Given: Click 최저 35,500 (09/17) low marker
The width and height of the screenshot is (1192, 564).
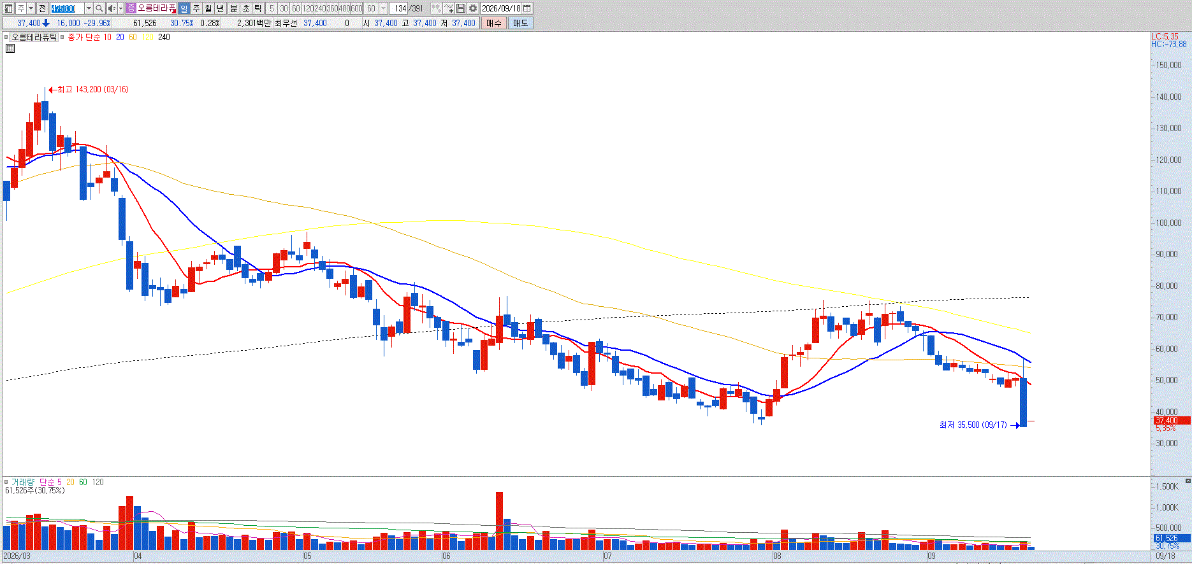Looking at the screenshot, I should coord(979,425).
